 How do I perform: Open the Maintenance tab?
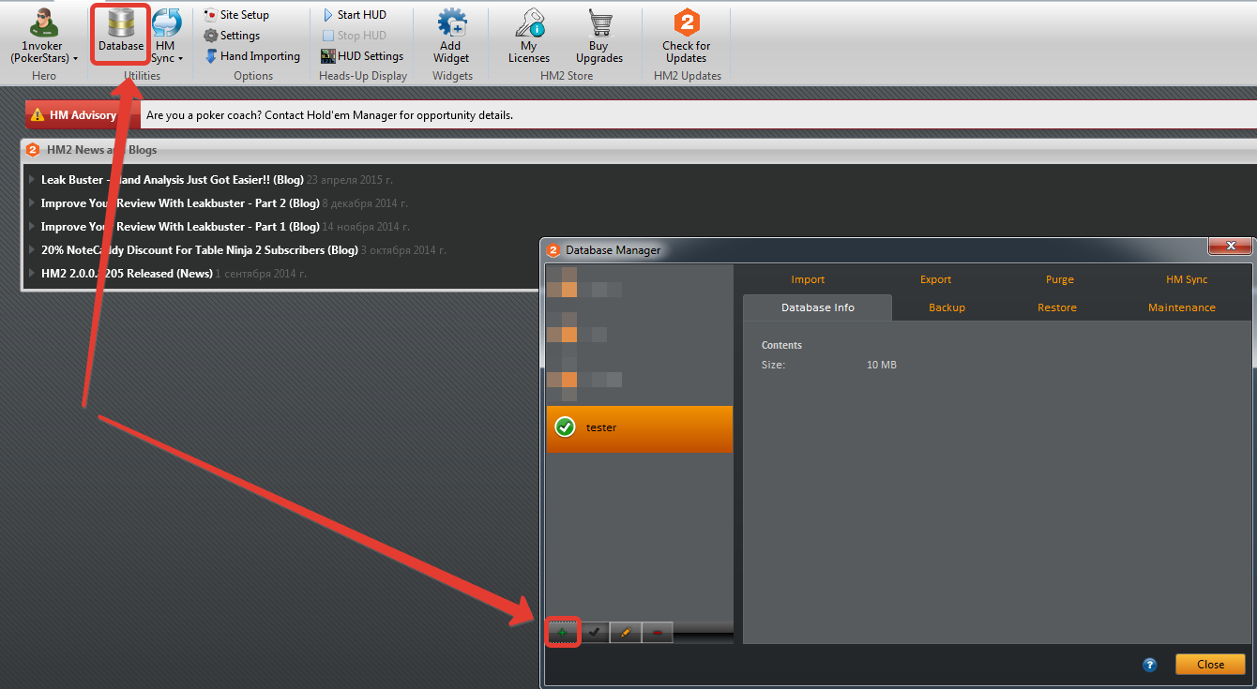(1181, 307)
